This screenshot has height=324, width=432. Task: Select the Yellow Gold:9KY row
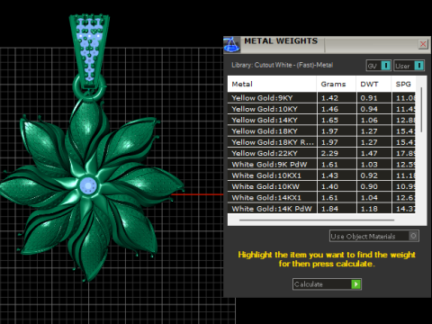[x=321, y=98]
